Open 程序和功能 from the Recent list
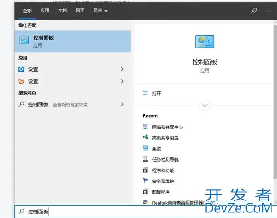Screen dimensions: 277x218 tap(162, 170)
